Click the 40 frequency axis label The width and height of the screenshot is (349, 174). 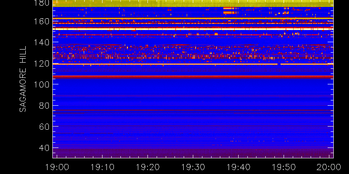[x=44, y=147]
